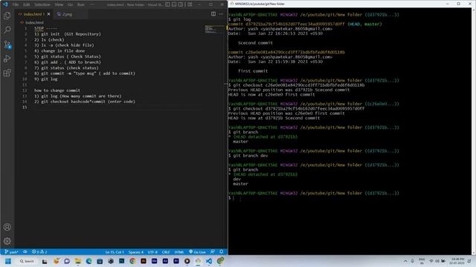Open the Go menu
Screen dimensions: 476x267
tap(70, 4)
